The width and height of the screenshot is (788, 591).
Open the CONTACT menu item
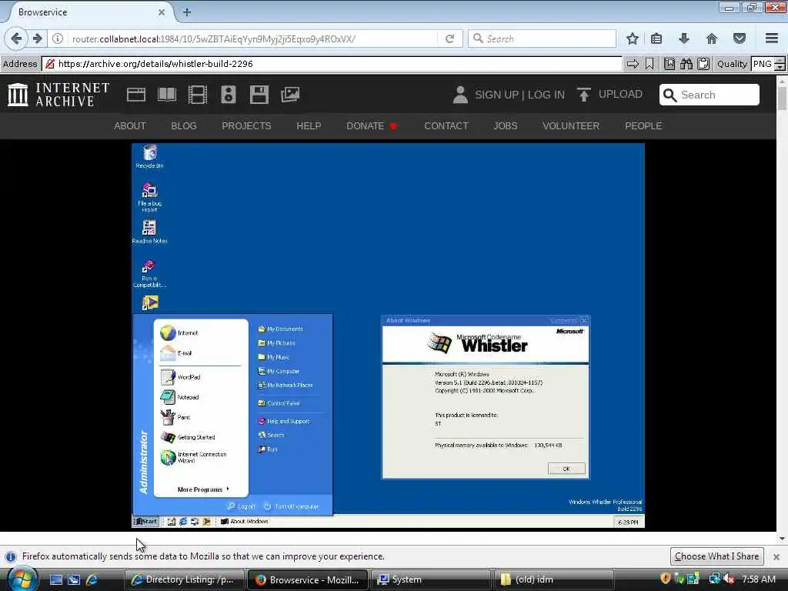click(446, 125)
